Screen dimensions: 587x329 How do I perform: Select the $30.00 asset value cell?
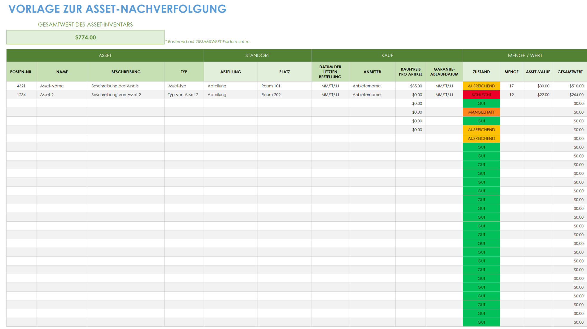tap(538, 86)
